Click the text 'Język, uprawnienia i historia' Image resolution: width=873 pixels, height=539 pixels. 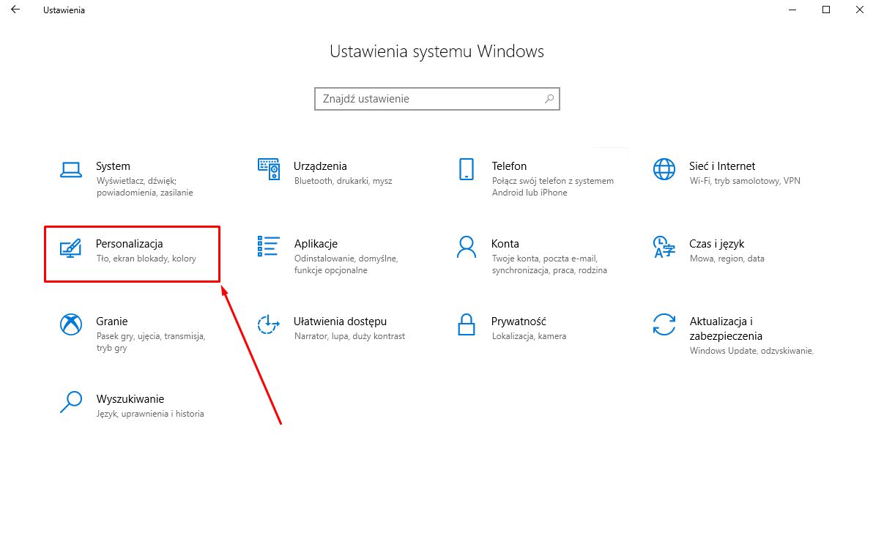pyautogui.click(x=150, y=414)
